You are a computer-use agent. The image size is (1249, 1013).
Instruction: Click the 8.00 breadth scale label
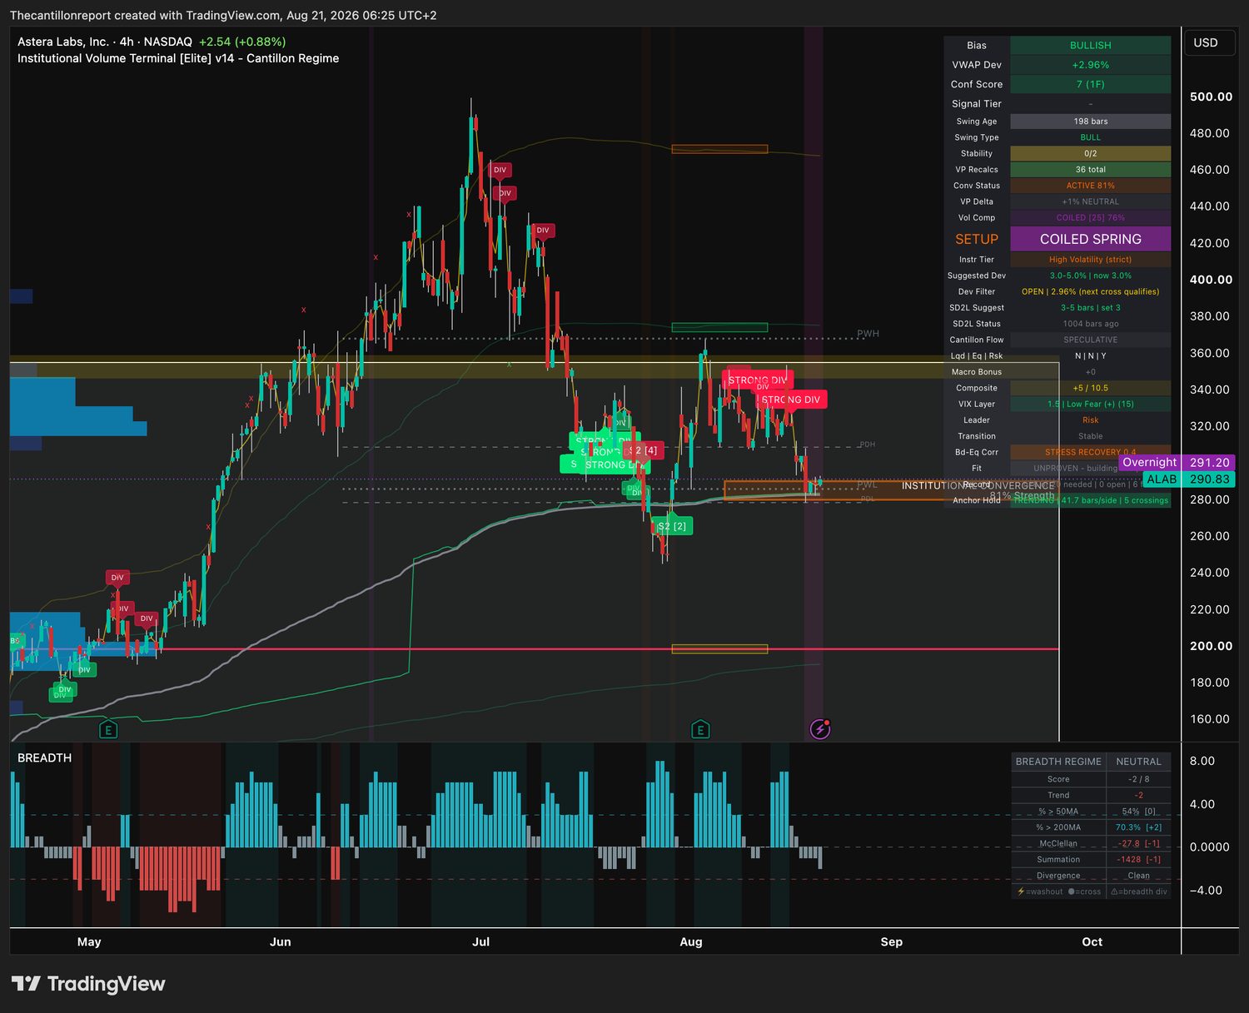(x=1202, y=761)
